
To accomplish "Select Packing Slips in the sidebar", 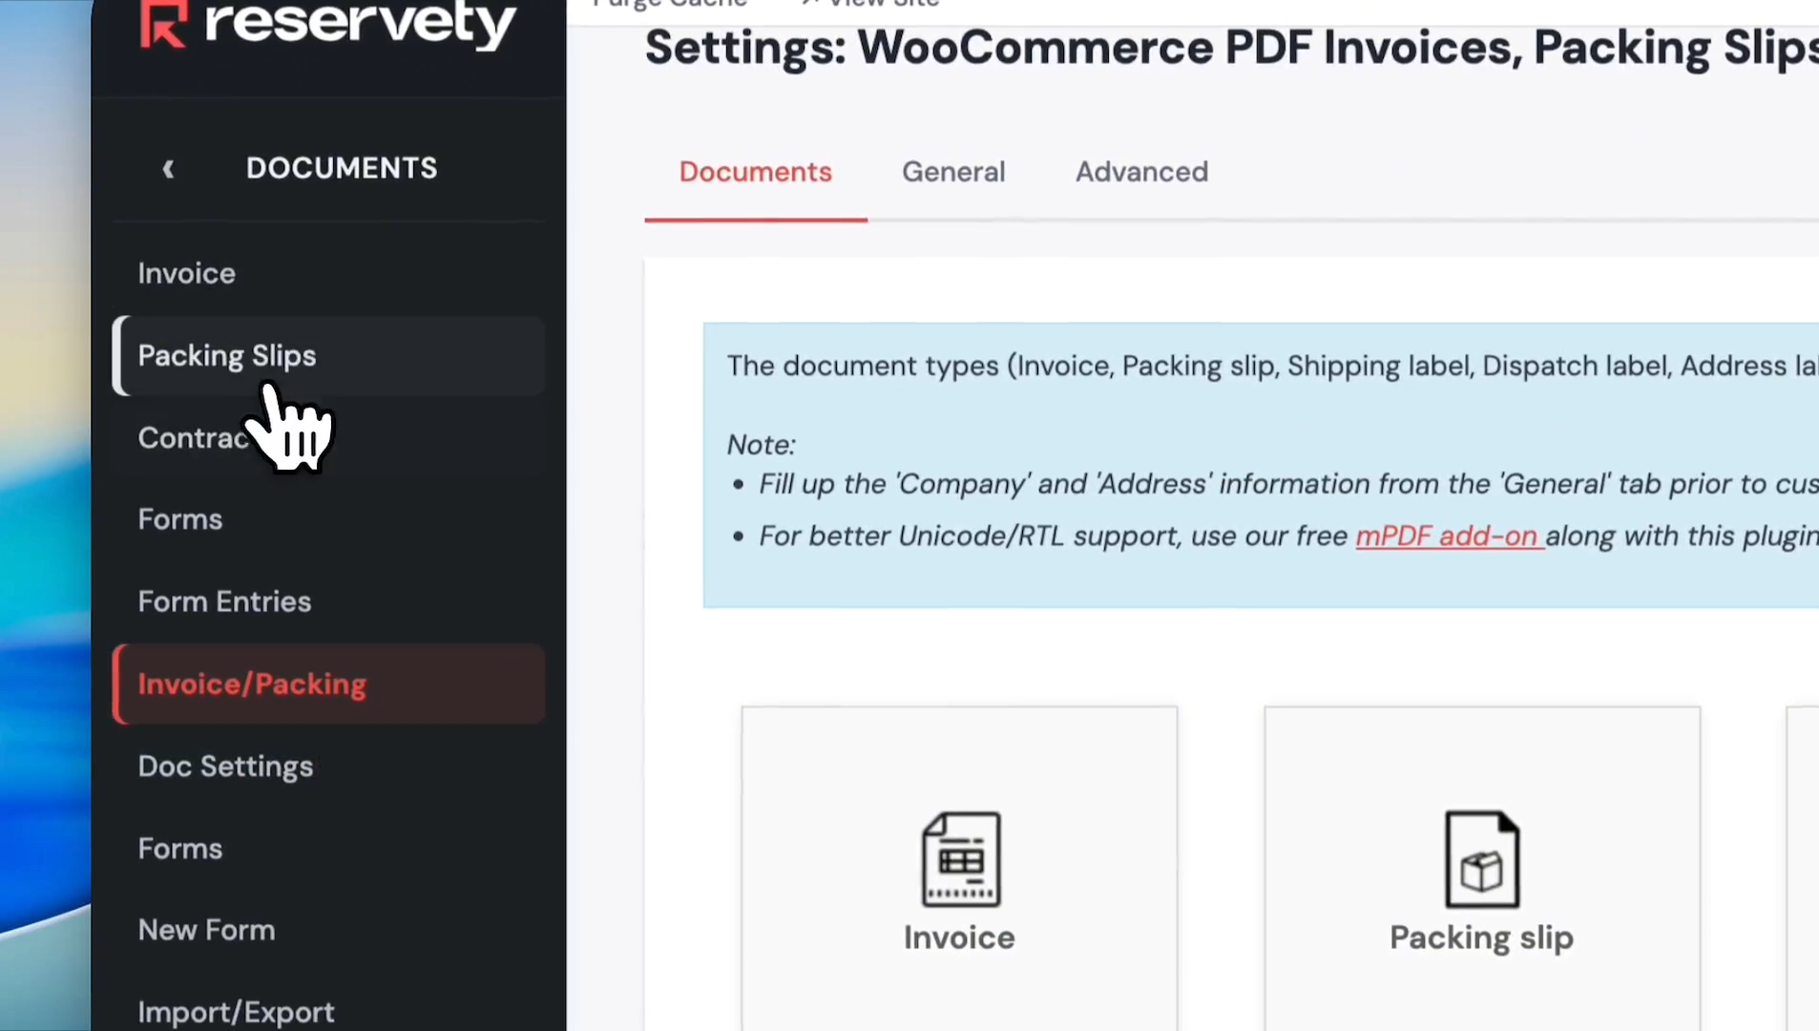I will [x=227, y=356].
